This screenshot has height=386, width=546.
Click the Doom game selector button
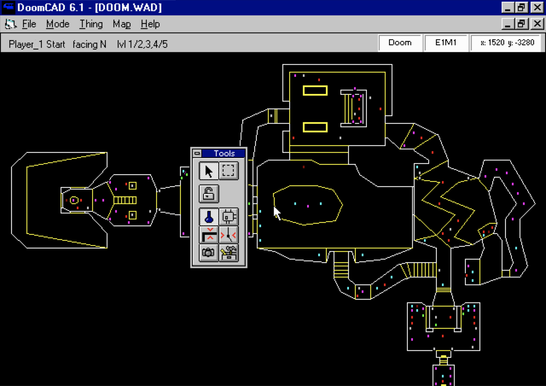400,43
